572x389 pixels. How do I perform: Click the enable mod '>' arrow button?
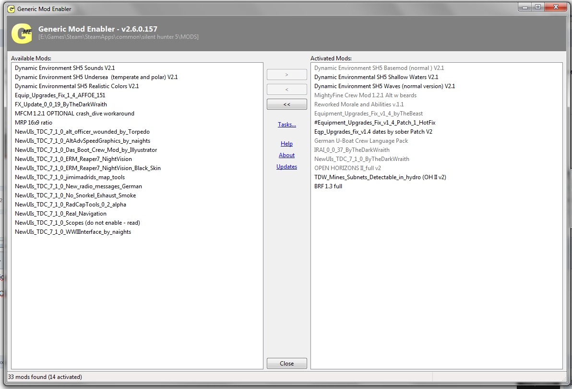(x=287, y=75)
